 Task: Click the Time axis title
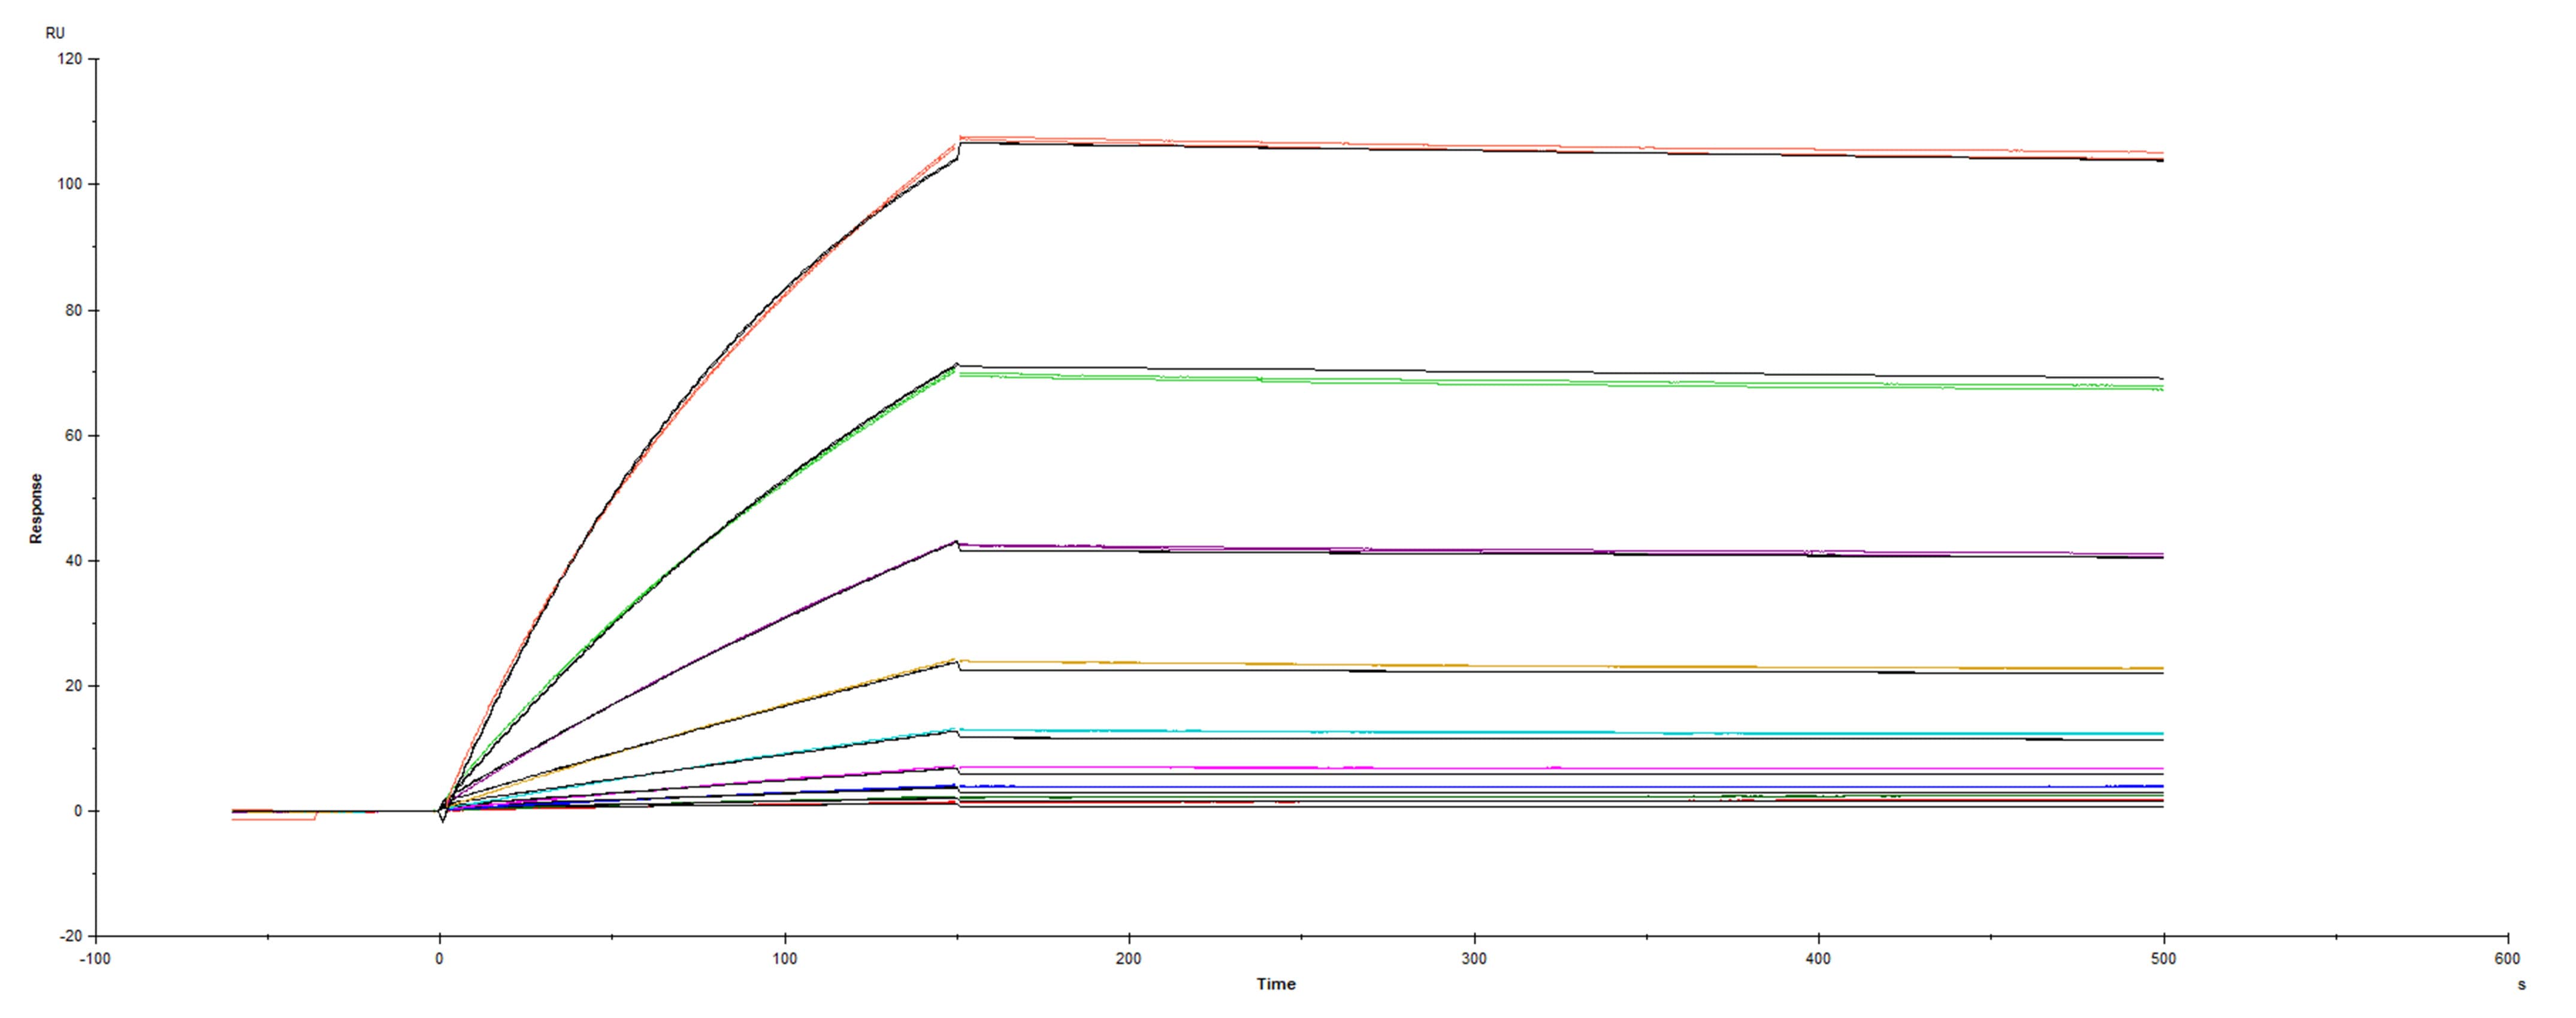pyautogui.click(x=1278, y=983)
